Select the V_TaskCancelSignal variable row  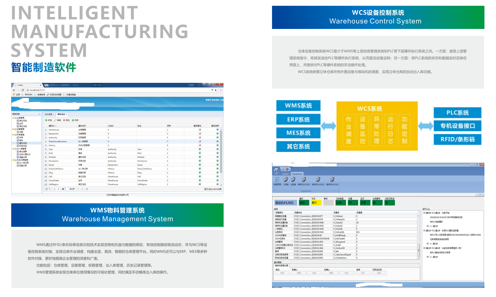346,255
